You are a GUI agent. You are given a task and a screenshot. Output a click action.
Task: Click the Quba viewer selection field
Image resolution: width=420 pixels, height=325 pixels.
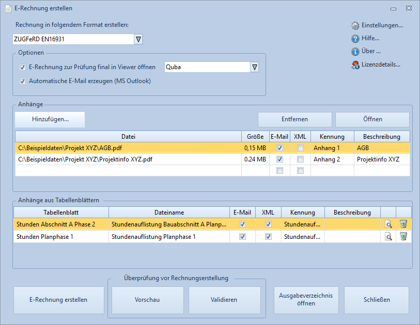click(207, 67)
